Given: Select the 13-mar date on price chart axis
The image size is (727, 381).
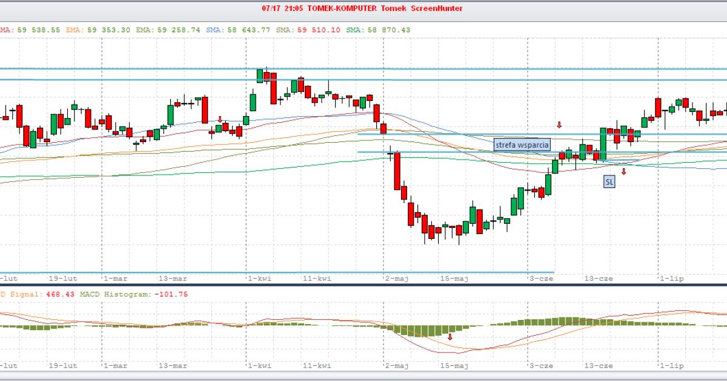Looking at the screenshot, I should 173,279.
